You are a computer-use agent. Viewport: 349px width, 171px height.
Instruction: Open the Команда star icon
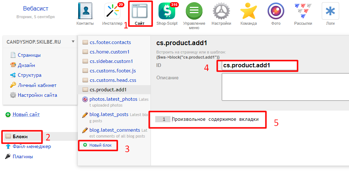click(249, 11)
